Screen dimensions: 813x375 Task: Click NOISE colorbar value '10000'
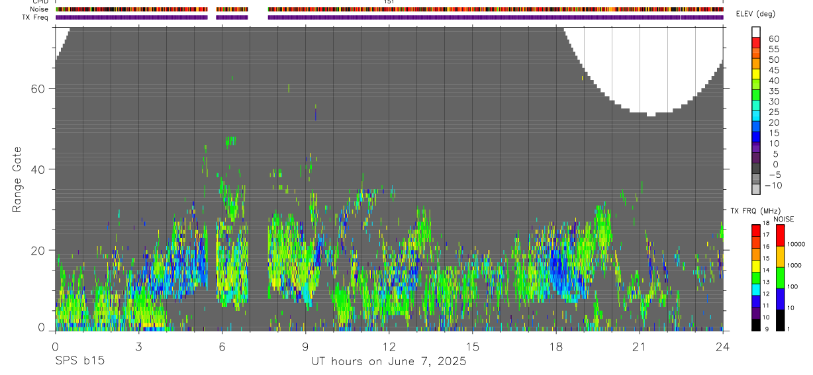(x=797, y=244)
